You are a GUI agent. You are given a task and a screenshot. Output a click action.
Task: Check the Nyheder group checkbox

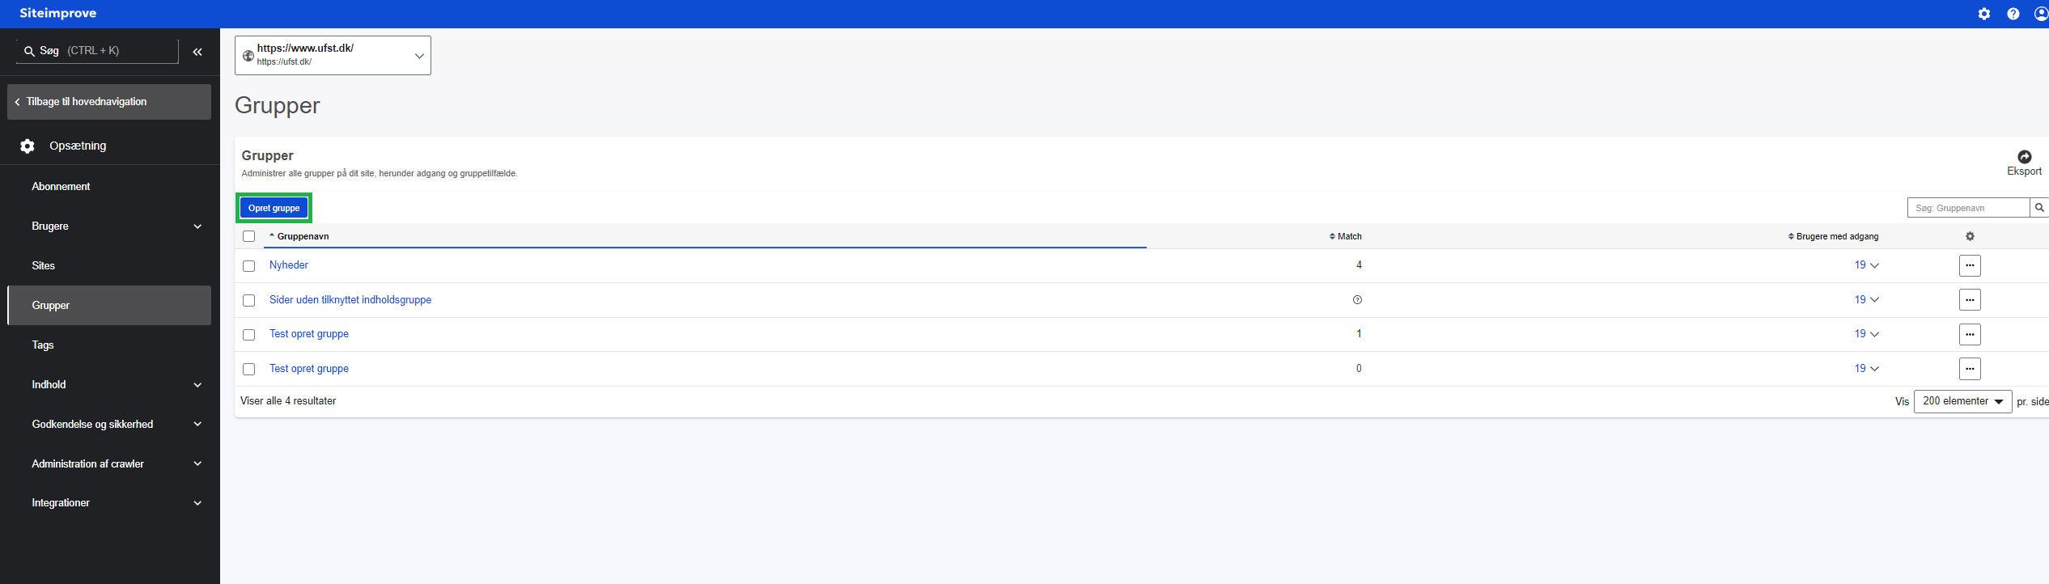[249, 266]
